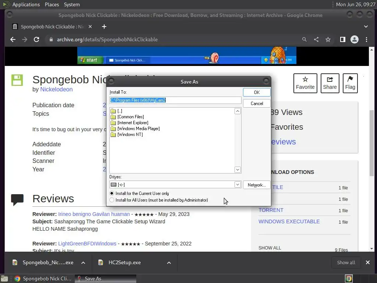Open Chrome profile avatar
This screenshot has height=283, width=377.
point(355,39)
